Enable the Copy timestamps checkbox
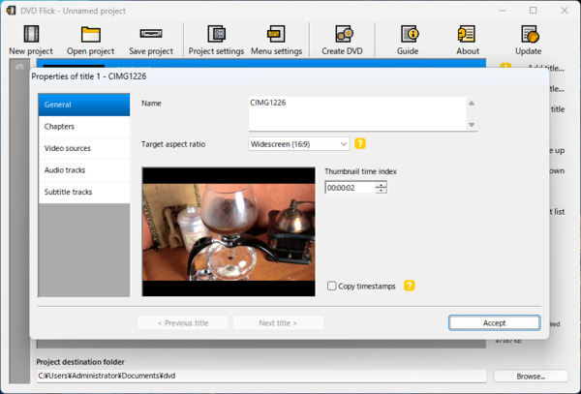 [x=332, y=287]
